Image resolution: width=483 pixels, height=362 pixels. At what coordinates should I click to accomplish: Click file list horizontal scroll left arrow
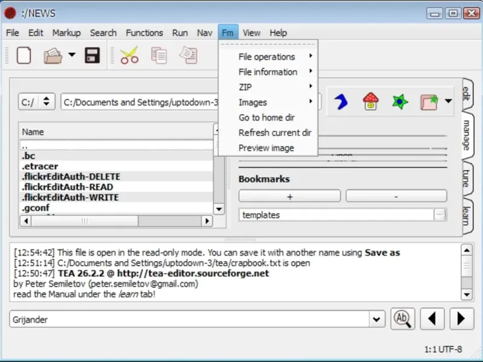[25, 221]
